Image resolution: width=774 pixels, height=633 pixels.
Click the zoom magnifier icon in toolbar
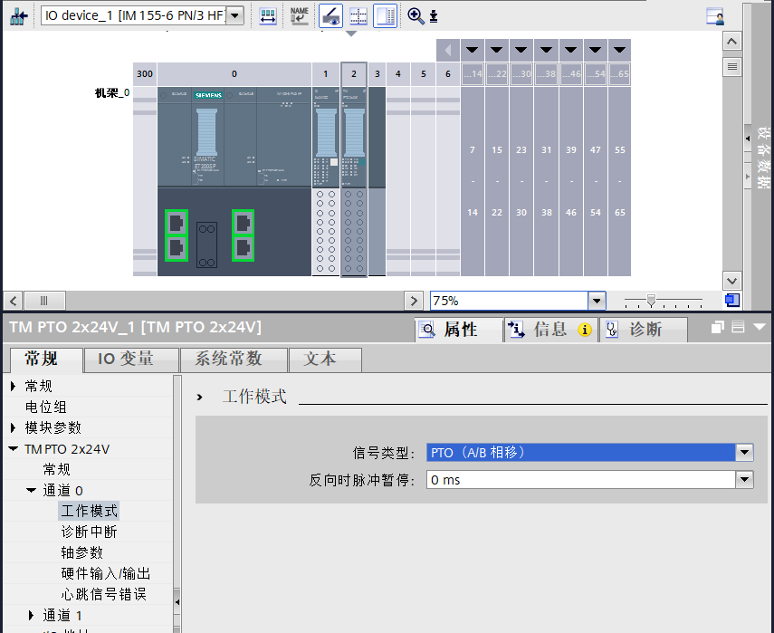pos(415,15)
